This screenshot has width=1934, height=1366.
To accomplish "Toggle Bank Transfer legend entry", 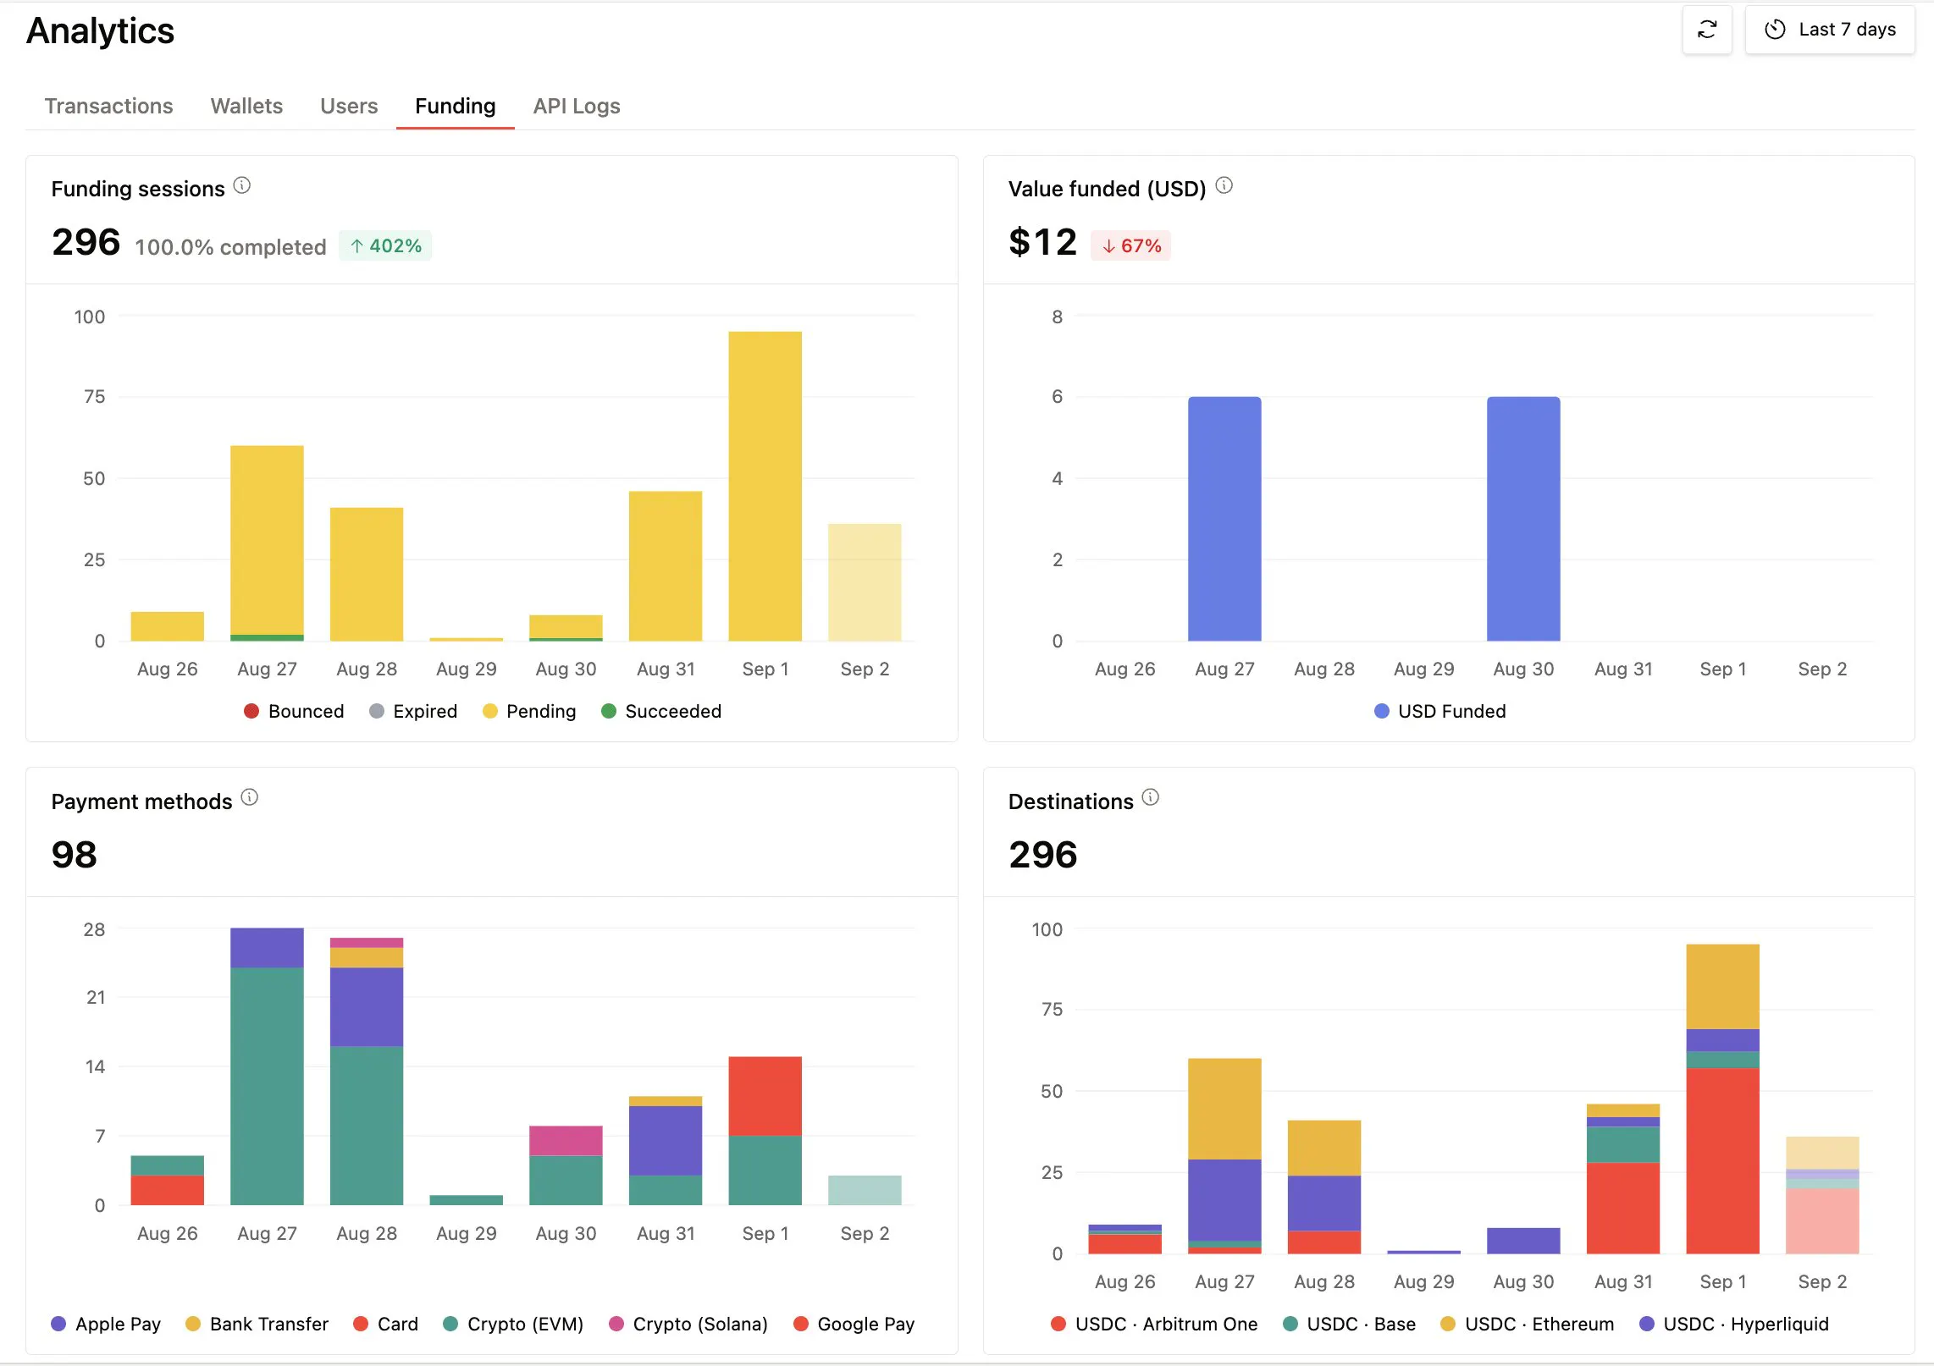I will [257, 1324].
